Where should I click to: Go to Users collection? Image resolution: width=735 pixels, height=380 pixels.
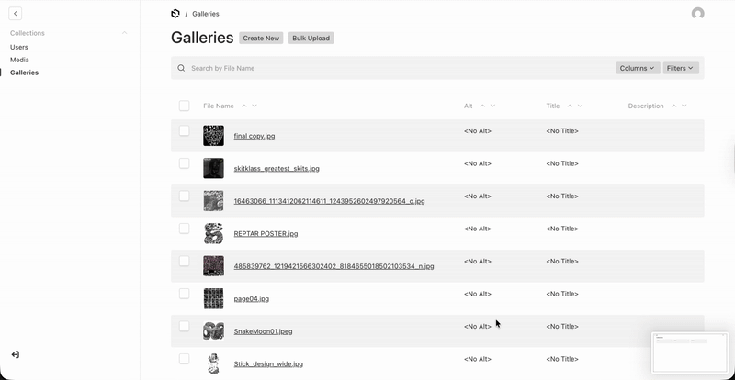point(19,47)
